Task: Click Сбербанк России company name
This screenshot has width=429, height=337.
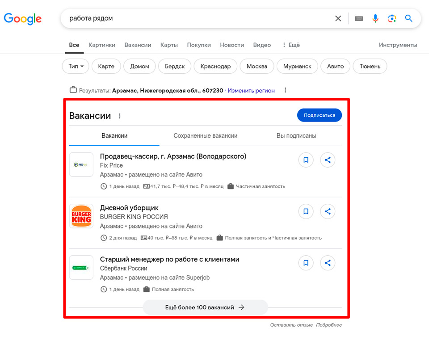Action: point(124,268)
